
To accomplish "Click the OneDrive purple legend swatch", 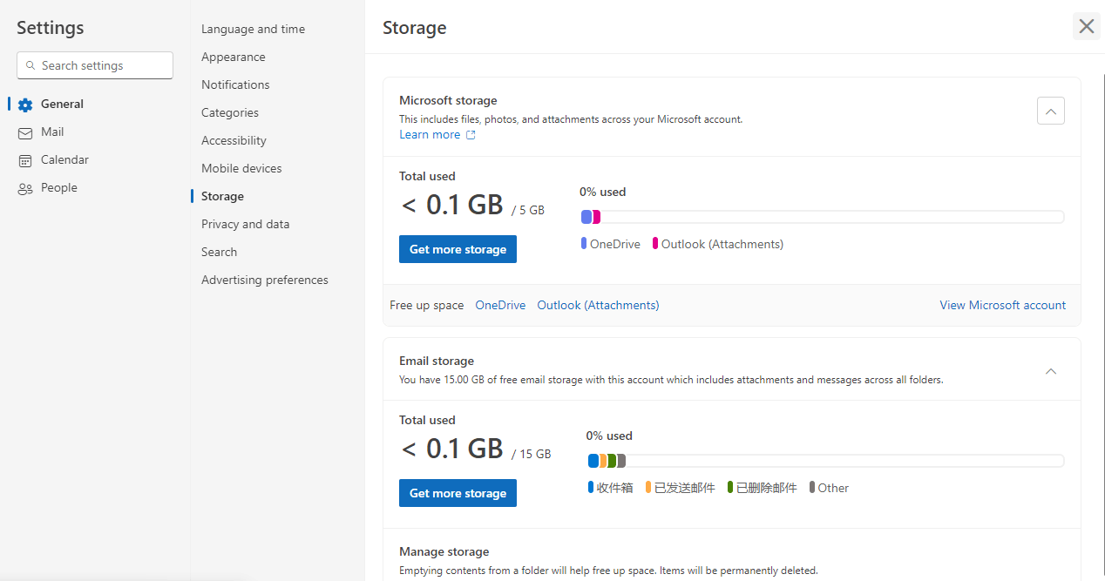I will [584, 244].
